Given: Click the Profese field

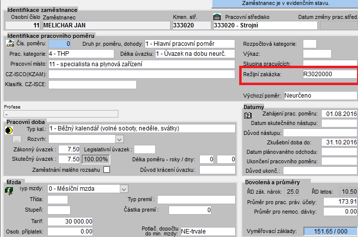Looking at the screenshot, I should [x=61, y=114].
